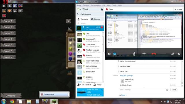Load Save 4 slot
The image size is (185, 104).
tap(8, 39)
